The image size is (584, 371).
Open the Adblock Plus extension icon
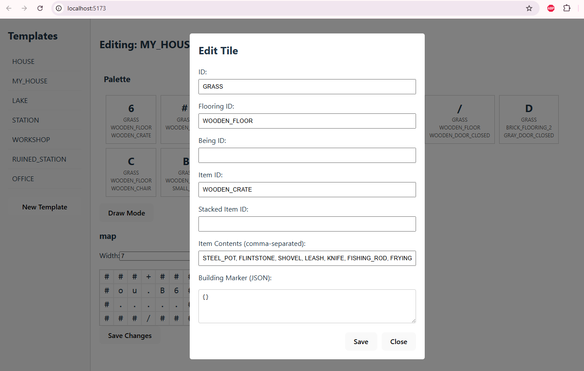tap(550, 8)
